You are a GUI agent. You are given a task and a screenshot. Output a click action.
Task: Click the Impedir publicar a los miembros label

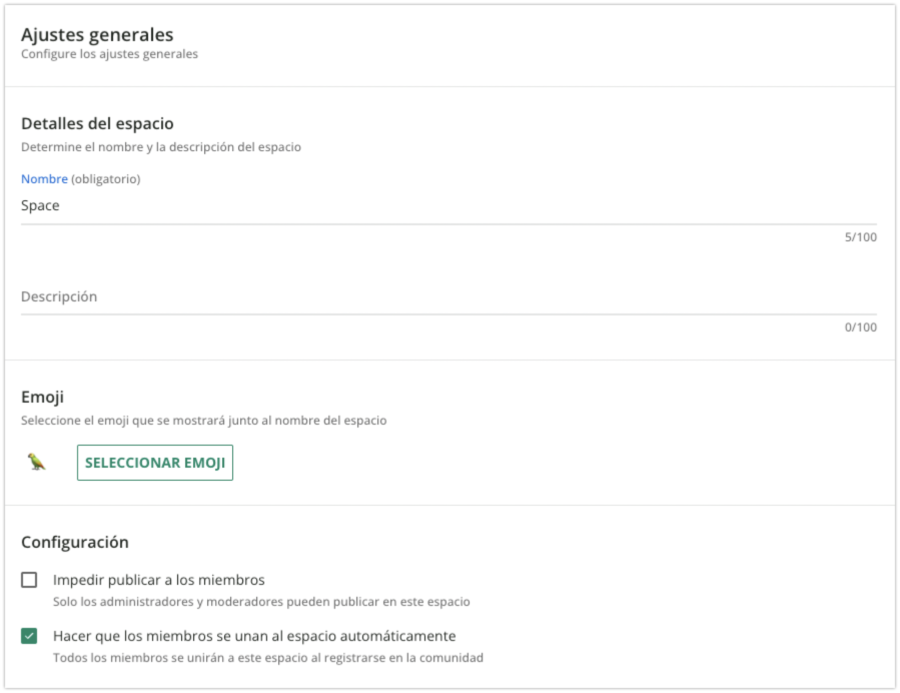pos(159,580)
